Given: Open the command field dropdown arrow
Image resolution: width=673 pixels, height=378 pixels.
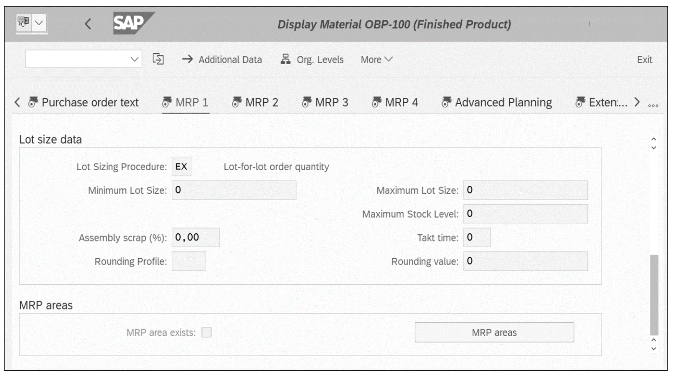Looking at the screenshot, I should 134,59.
